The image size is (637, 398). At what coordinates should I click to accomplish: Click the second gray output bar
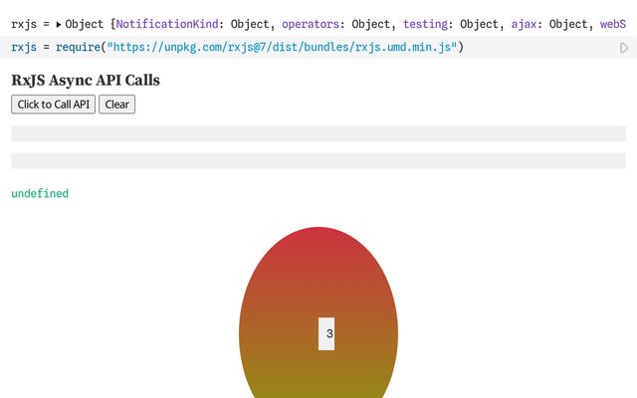coord(318,161)
